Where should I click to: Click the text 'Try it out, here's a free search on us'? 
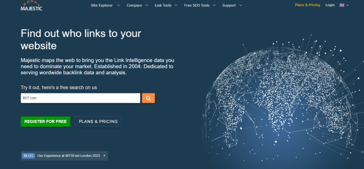tap(59, 88)
